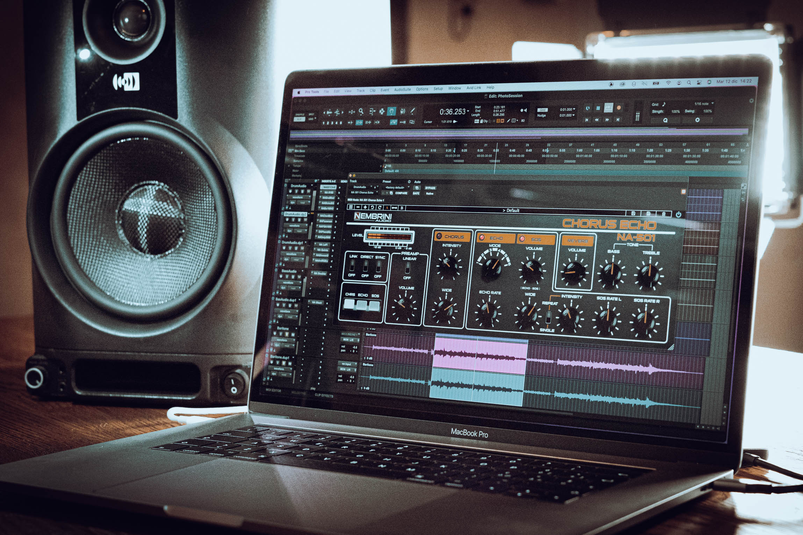Open the Avid Link menu
Image resolution: width=803 pixels, height=535 pixels.
(x=474, y=88)
